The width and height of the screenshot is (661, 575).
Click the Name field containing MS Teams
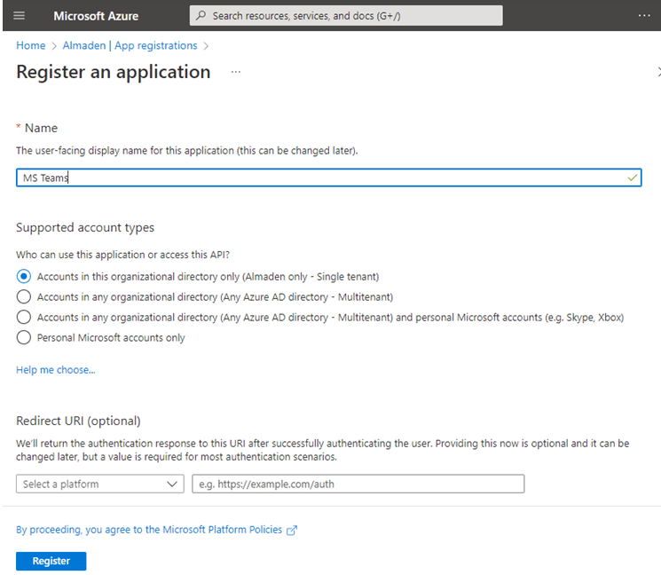point(319,177)
